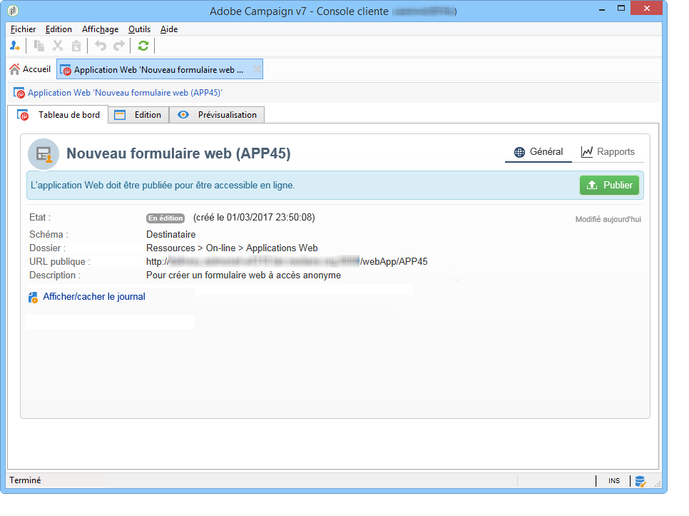Viewport: 689px width, 516px height.
Task: Open the Aide menu
Action: (x=169, y=29)
